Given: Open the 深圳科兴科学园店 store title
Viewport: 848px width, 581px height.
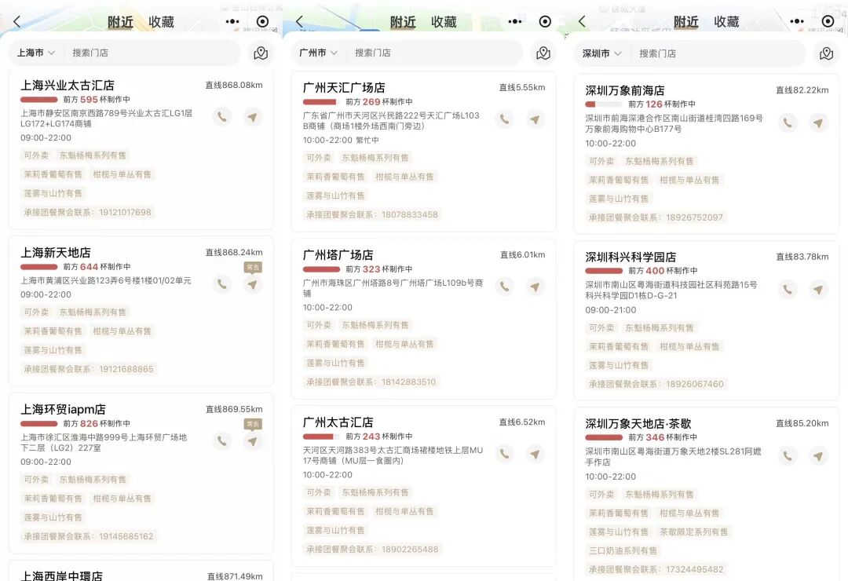Looking at the screenshot, I should [631, 257].
